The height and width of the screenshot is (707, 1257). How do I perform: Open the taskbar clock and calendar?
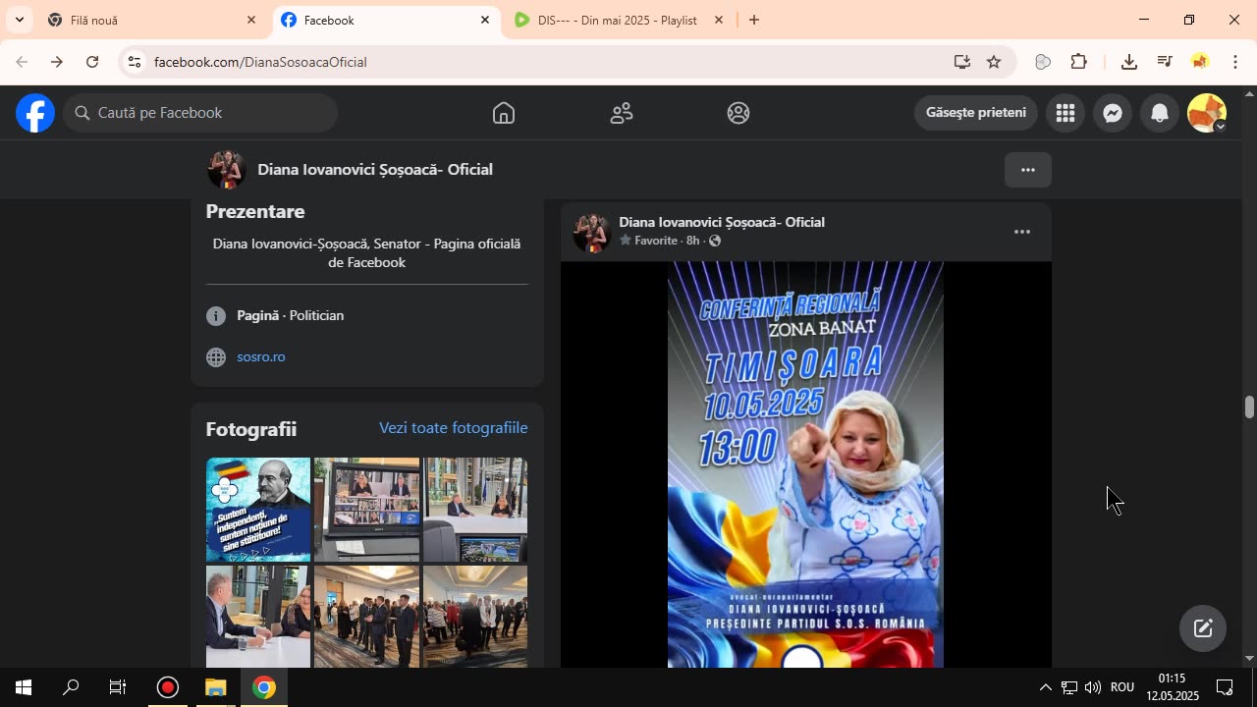(x=1173, y=687)
